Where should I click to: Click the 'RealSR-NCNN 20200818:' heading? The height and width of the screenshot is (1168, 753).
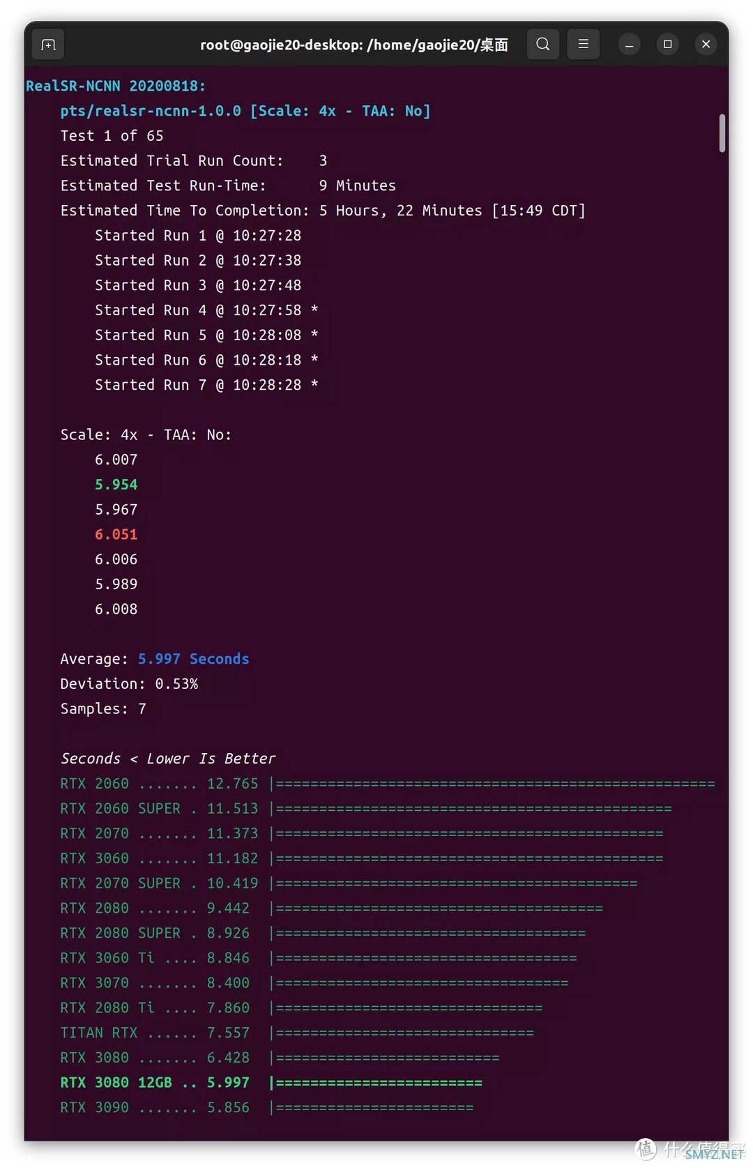116,86
